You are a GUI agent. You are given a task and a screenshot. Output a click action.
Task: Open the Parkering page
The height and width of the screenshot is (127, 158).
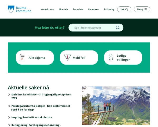[x=109, y=9]
